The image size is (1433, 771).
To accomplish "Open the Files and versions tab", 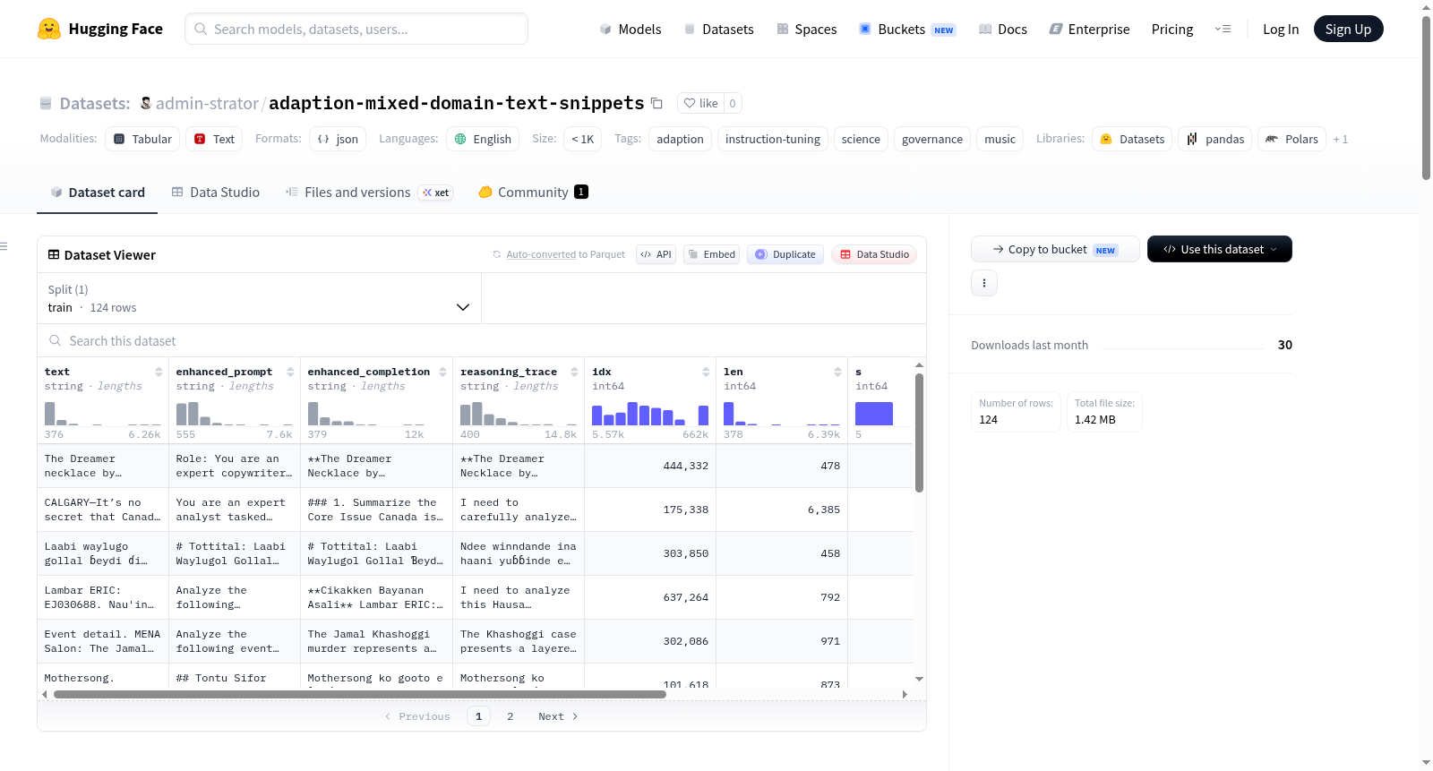I will coord(368,193).
